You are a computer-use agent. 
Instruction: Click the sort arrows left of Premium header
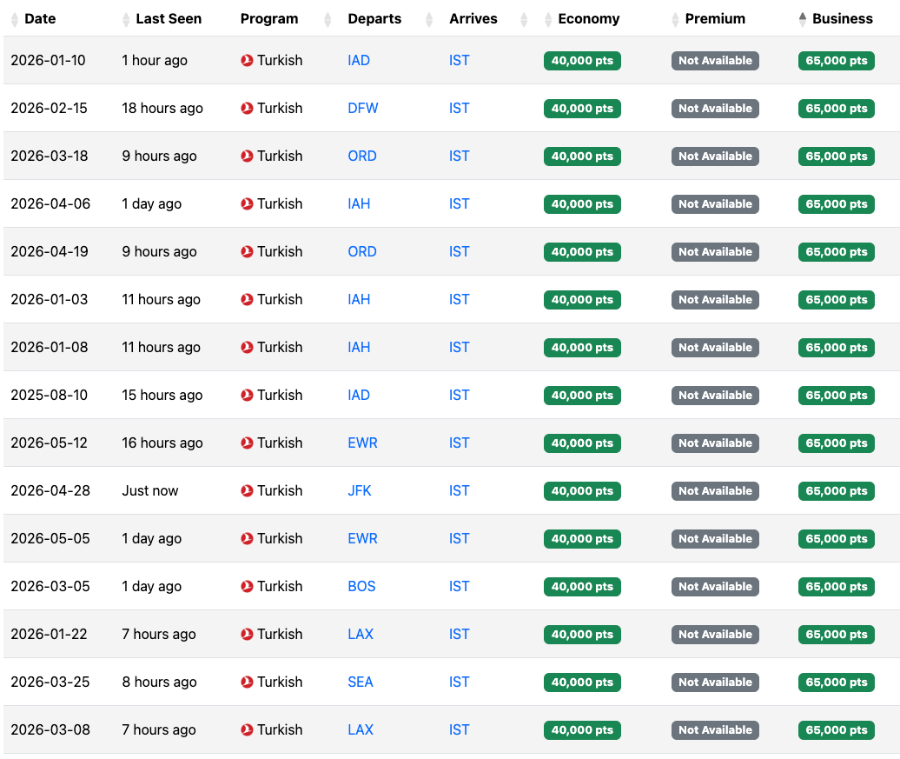click(676, 19)
